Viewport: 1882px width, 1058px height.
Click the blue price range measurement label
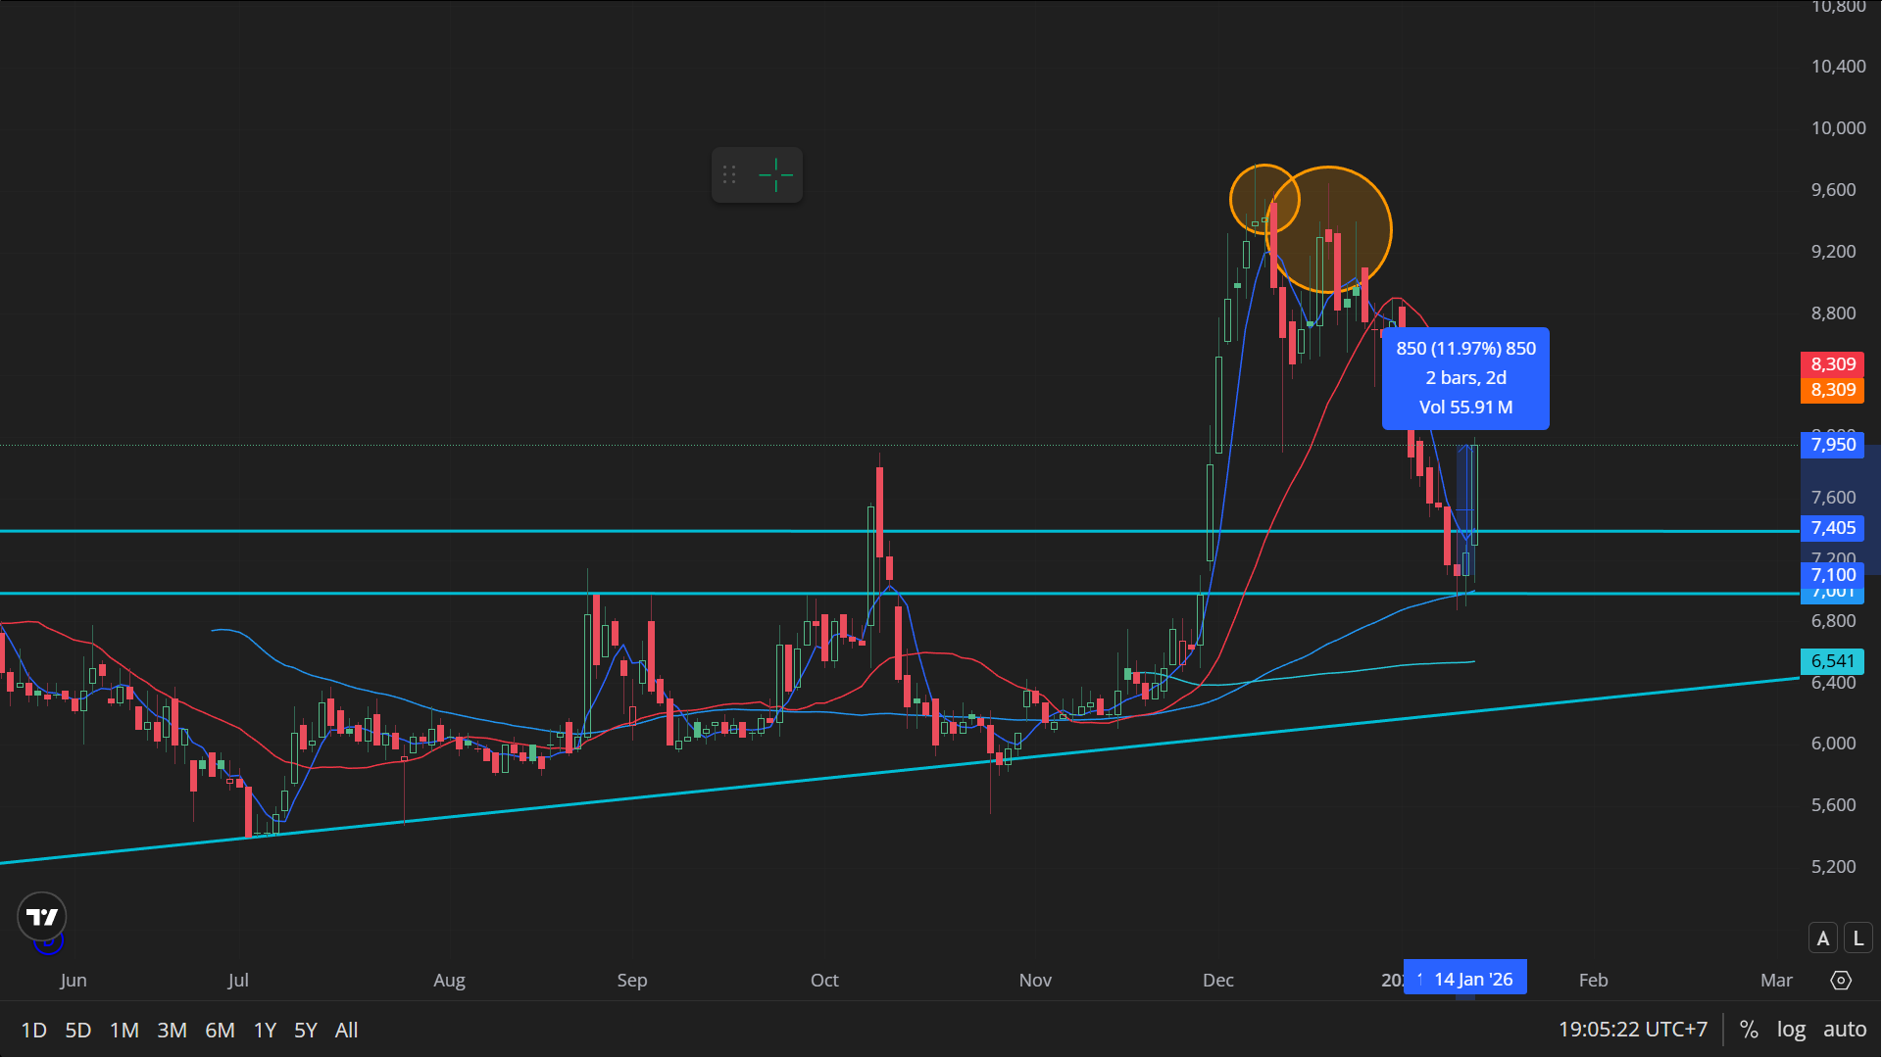1465,378
